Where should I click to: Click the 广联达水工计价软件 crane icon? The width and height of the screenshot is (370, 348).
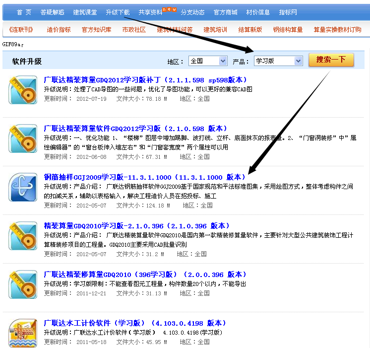23,333
